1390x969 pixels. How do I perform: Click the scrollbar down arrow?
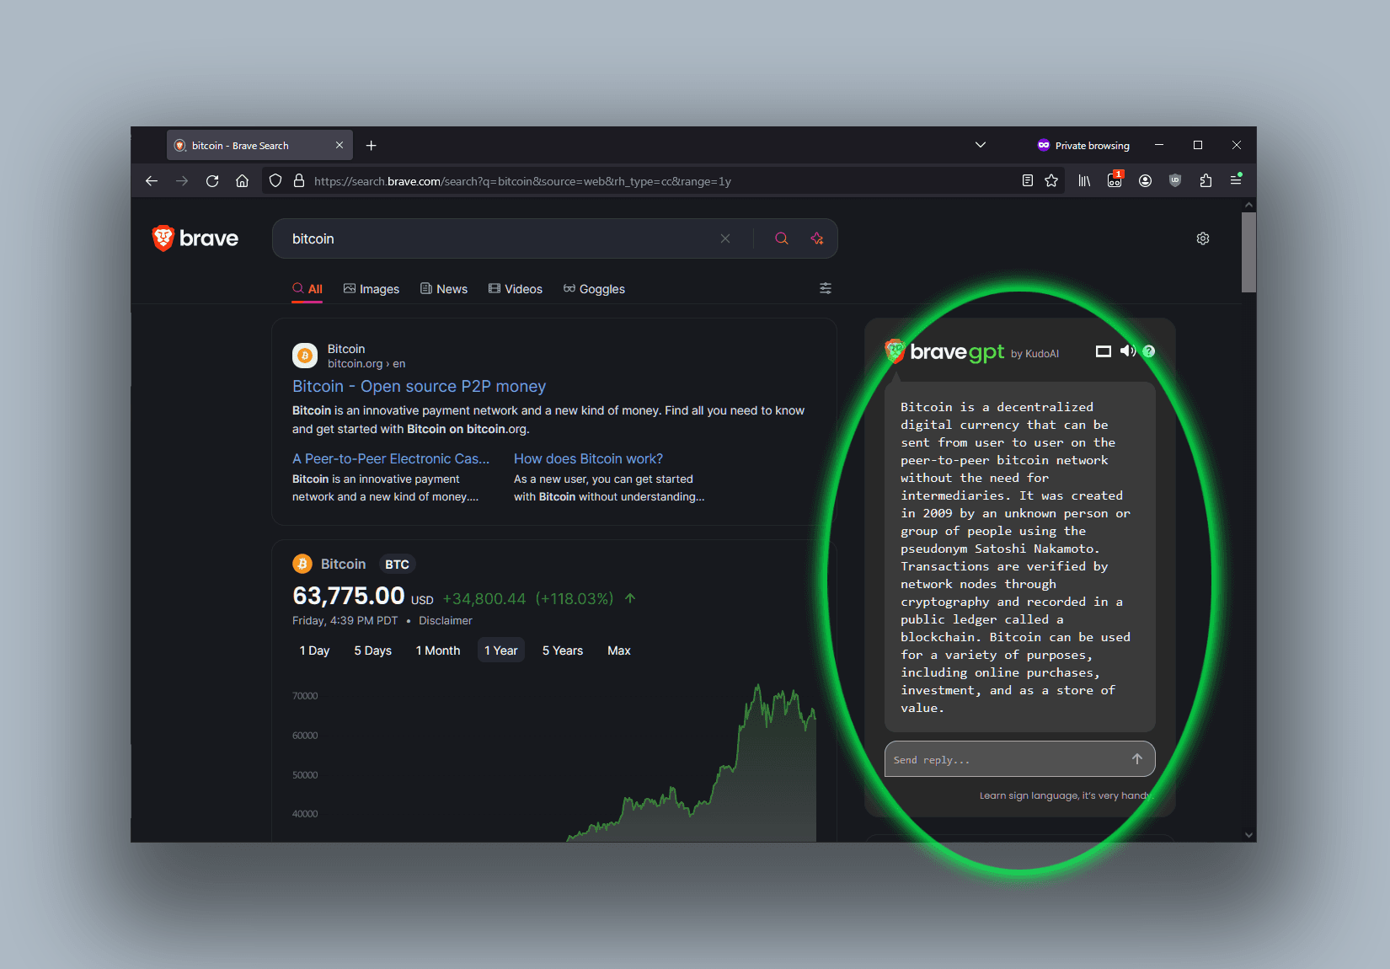[x=1248, y=834]
